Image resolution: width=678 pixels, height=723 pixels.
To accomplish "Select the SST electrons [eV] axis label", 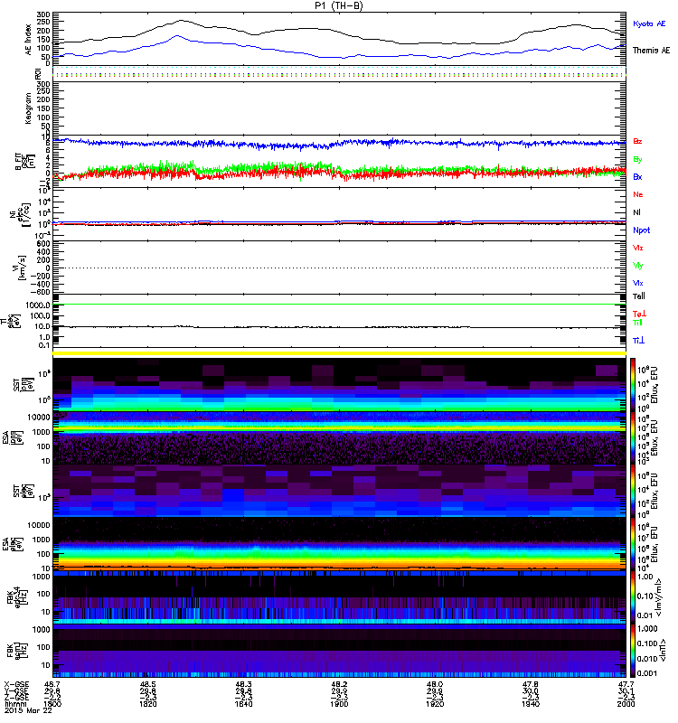I will [23, 490].
